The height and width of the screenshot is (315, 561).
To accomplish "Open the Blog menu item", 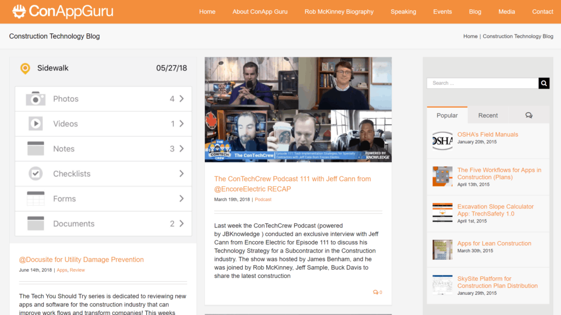I will click(475, 12).
